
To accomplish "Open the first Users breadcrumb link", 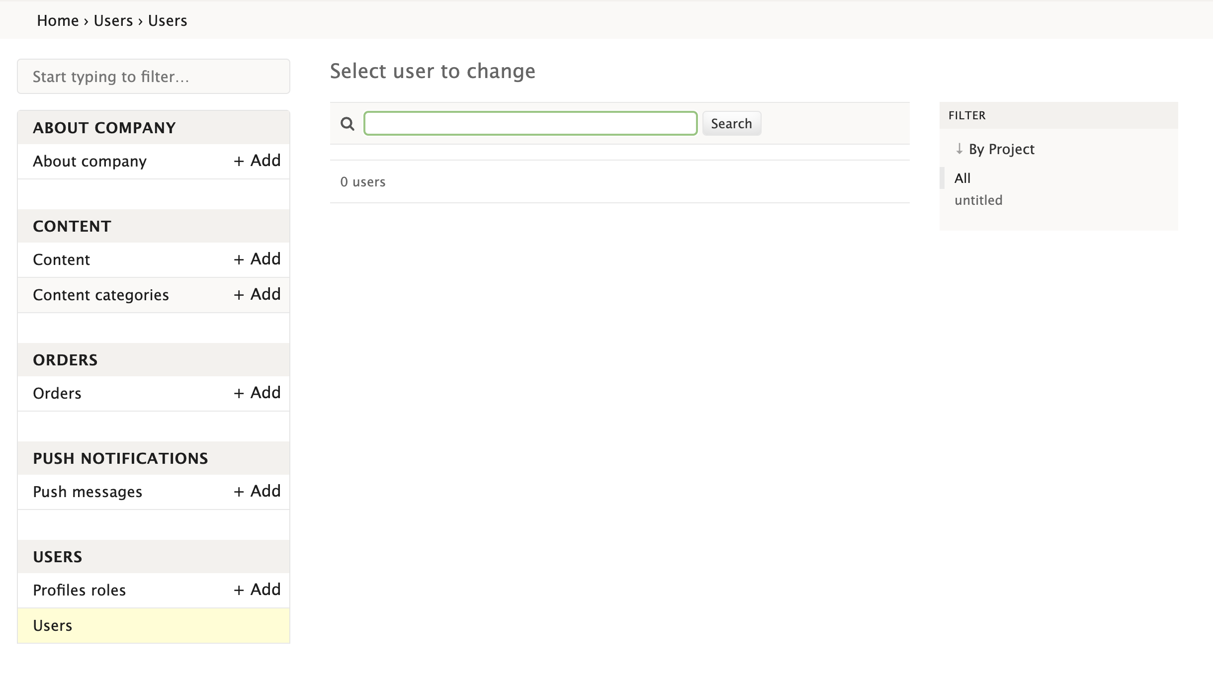I will pos(113,21).
